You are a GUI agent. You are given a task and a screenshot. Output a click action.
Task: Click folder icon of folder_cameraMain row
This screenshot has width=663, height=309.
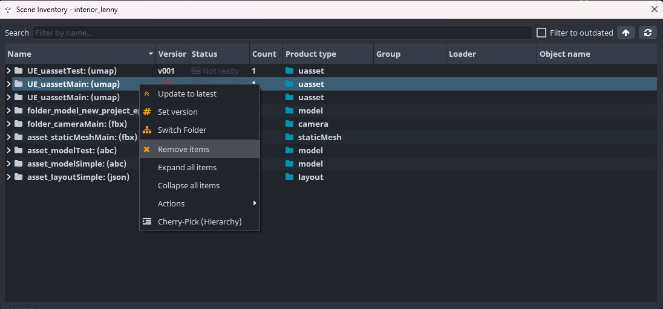pyautogui.click(x=18, y=124)
